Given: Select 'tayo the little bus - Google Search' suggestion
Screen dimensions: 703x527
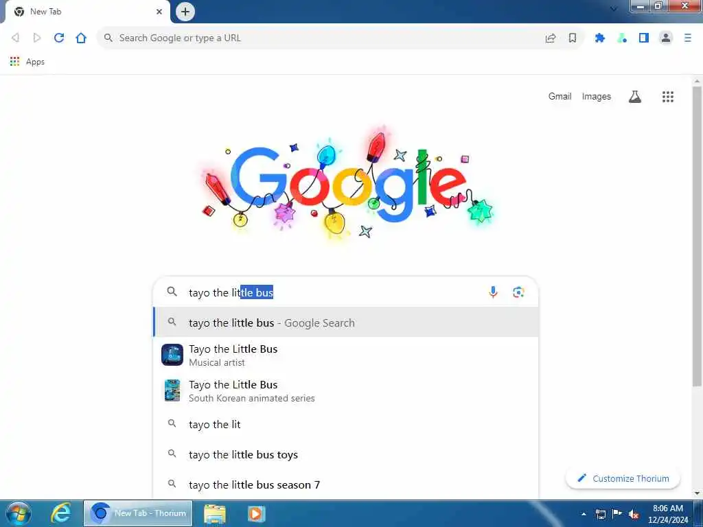Looking at the screenshot, I should 346,323.
